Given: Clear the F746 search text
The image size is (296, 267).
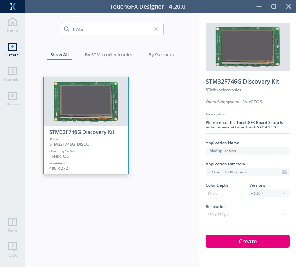Looking at the screenshot, I should pyautogui.click(x=156, y=29).
